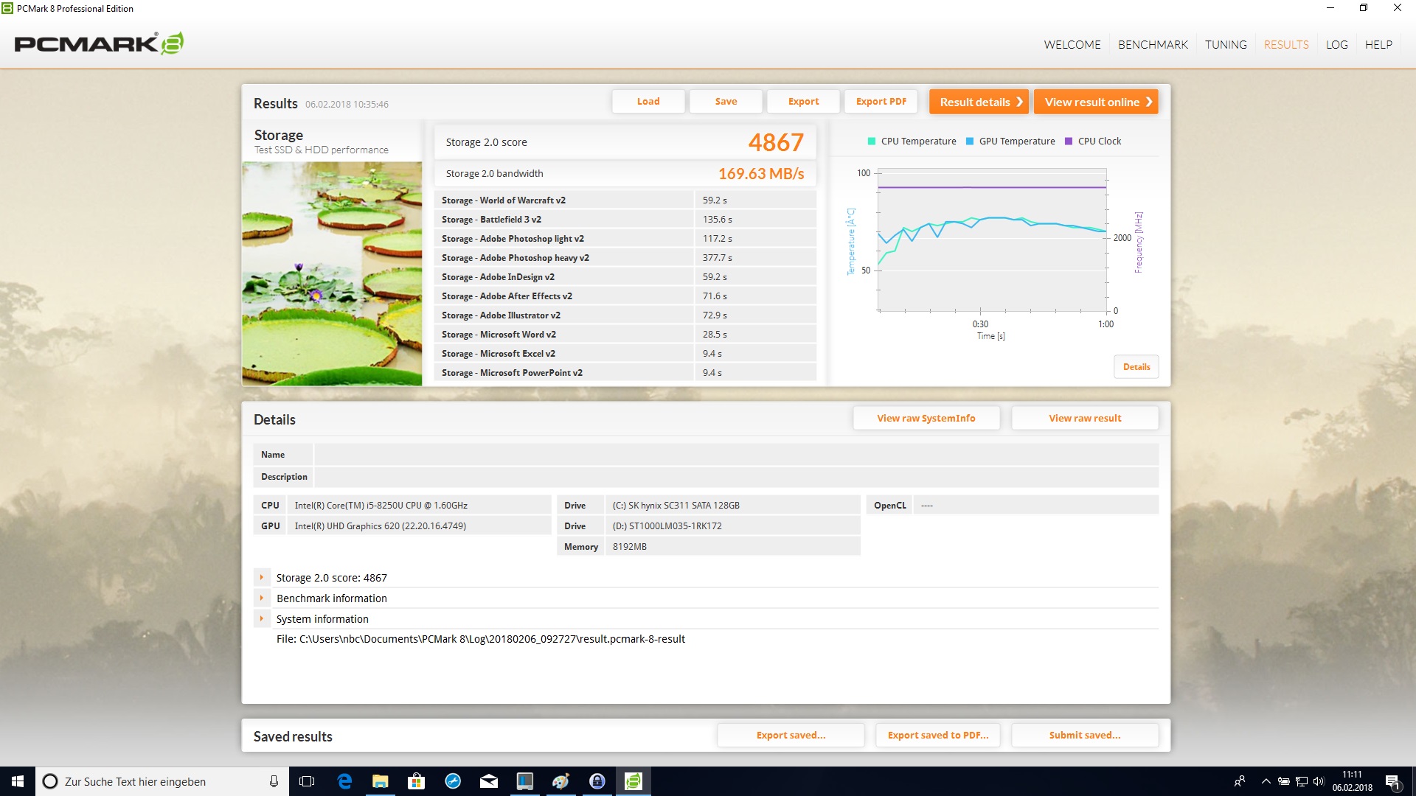Launch Microsoft Store from the taskbar
Image resolution: width=1416 pixels, height=796 pixels.
(x=417, y=781)
